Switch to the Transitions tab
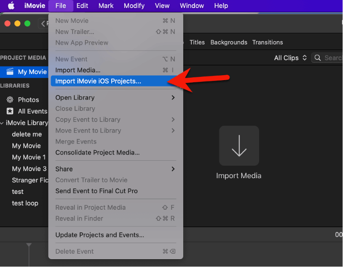Screen dimensions: 343x267 coord(267,42)
